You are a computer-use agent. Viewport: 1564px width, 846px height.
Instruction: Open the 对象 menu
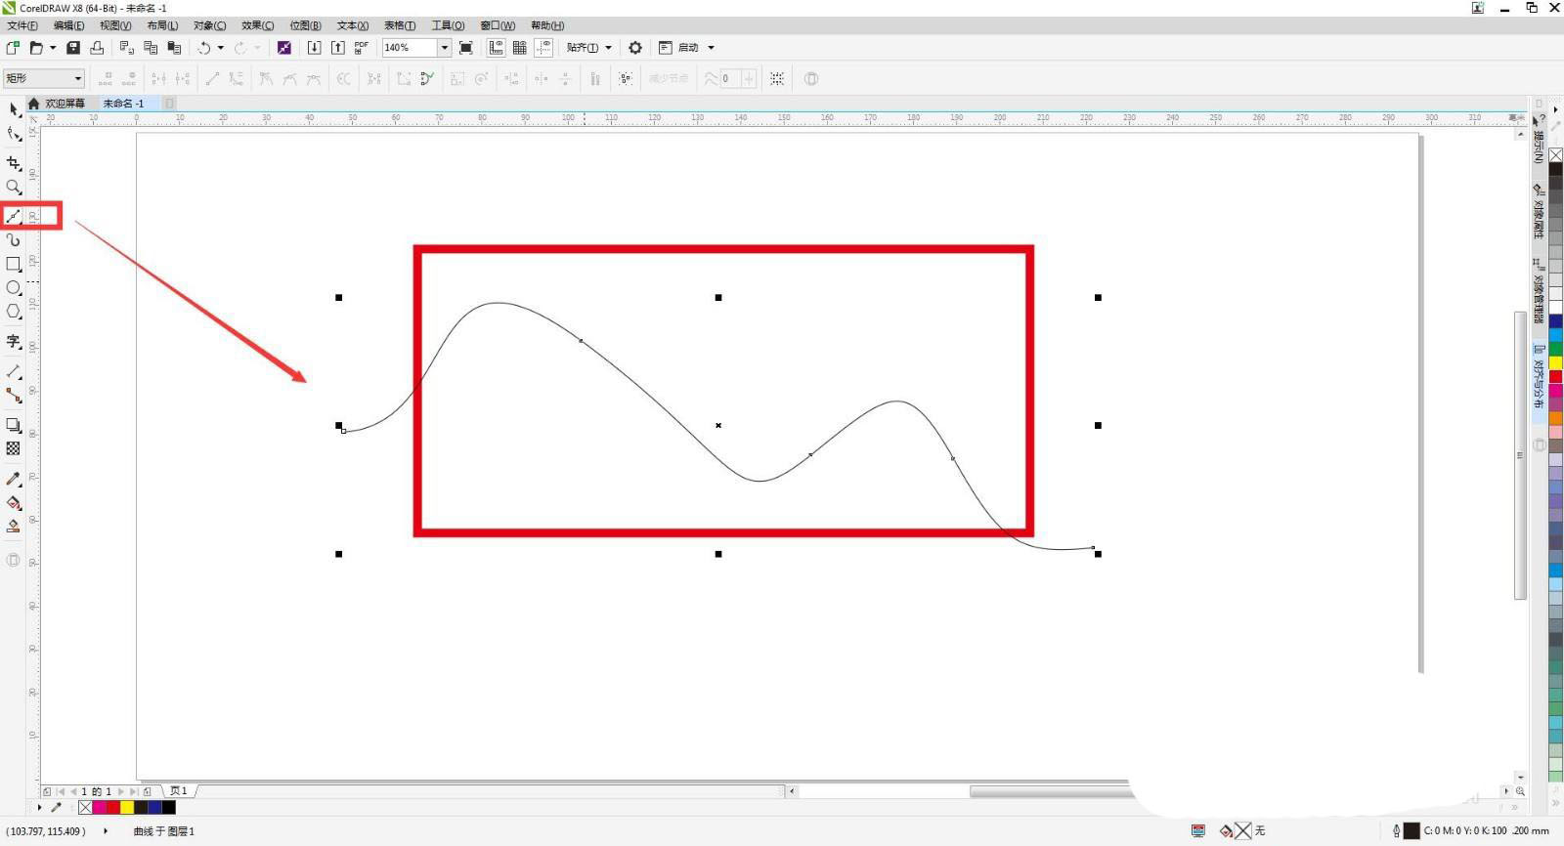pos(209,25)
